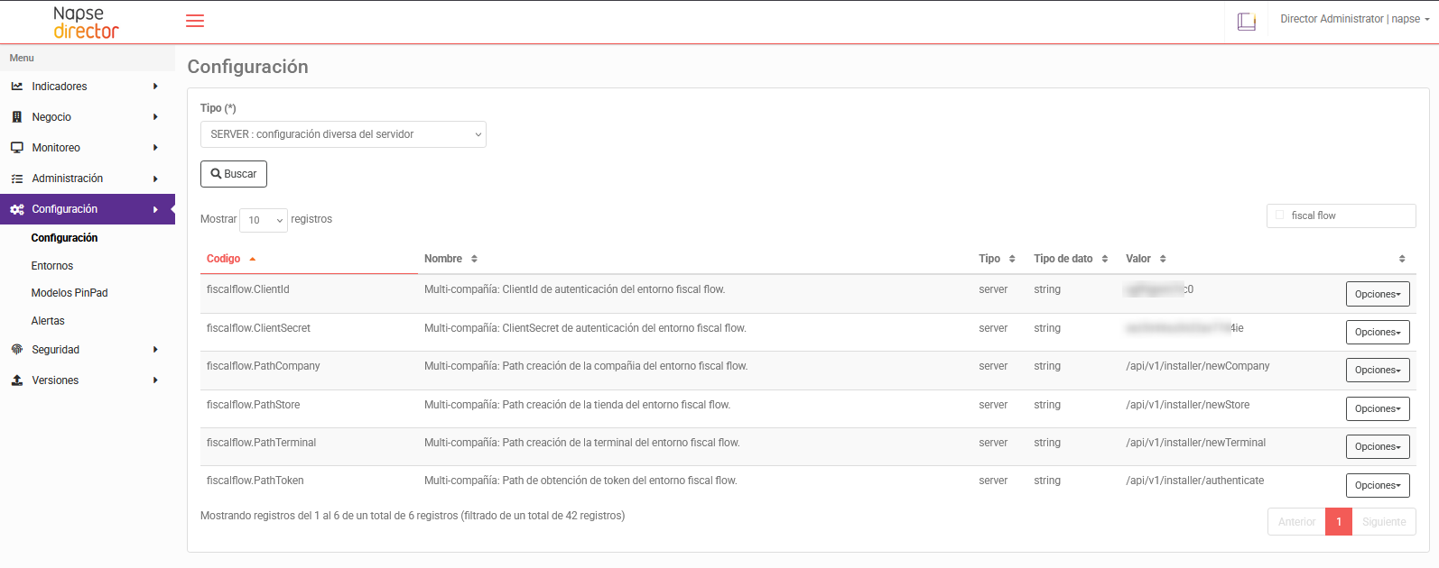Viewport: 1439px width, 568px height.
Task: Click the Administración list icon
Action: 17,179
